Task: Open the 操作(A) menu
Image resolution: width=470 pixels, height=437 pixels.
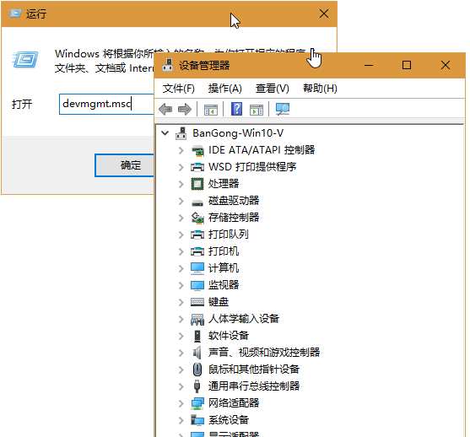Action: click(x=224, y=89)
